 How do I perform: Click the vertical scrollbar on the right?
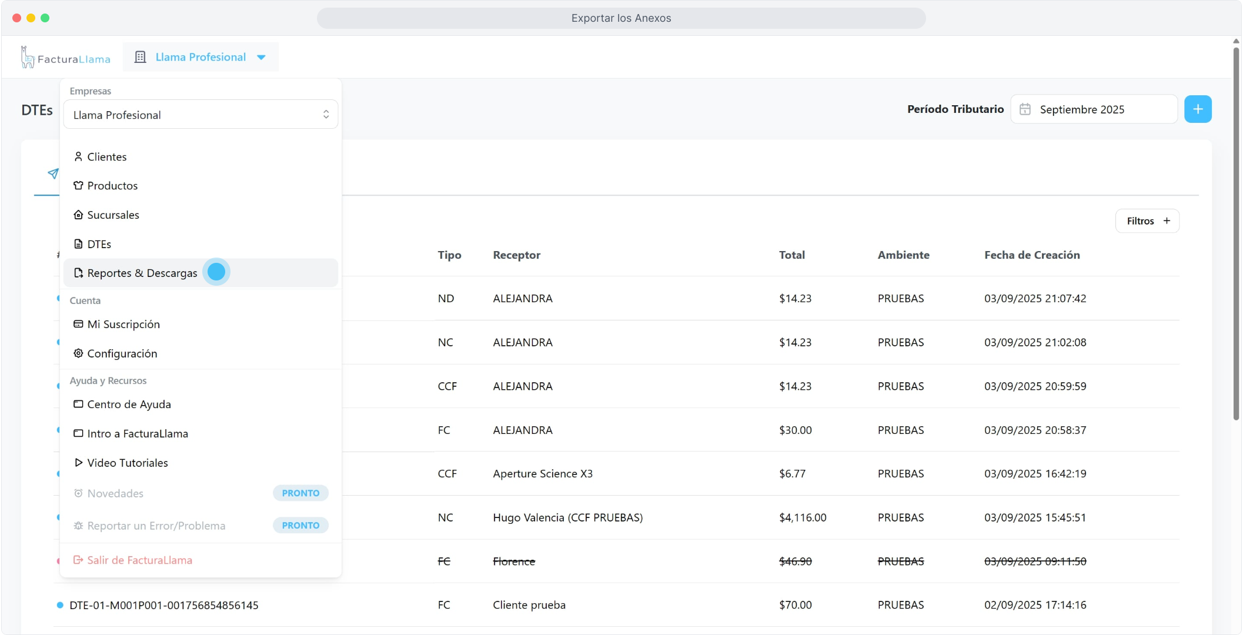1236,235
